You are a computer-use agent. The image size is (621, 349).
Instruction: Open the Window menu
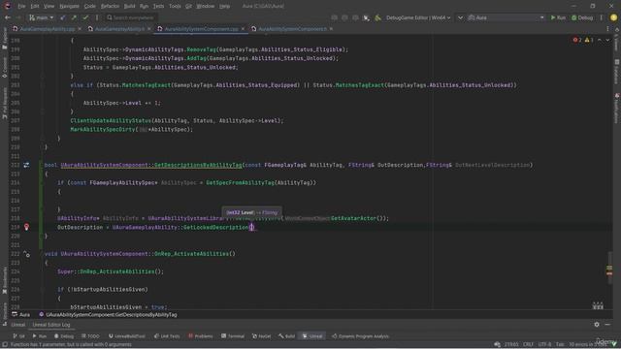pos(205,7)
